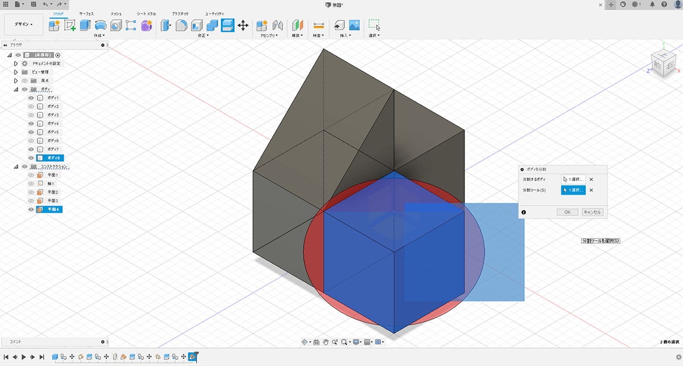Click the Save disk icon
This screenshot has height=366, width=683.
coord(34,5)
